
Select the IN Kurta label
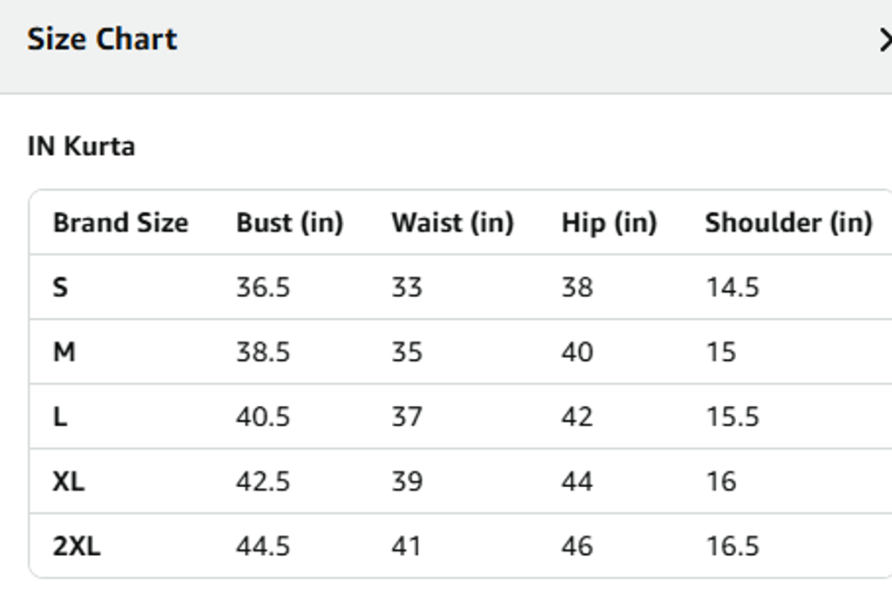click(81, 146)
